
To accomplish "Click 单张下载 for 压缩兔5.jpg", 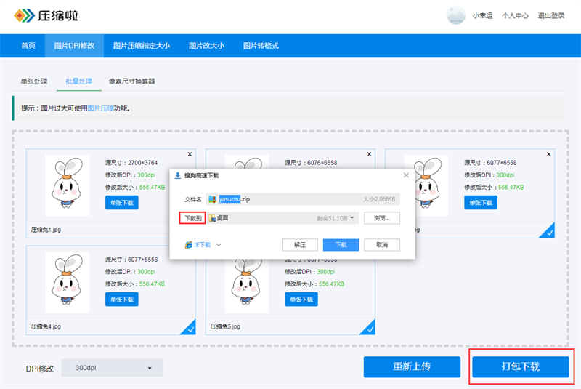I will coord(301,300).
